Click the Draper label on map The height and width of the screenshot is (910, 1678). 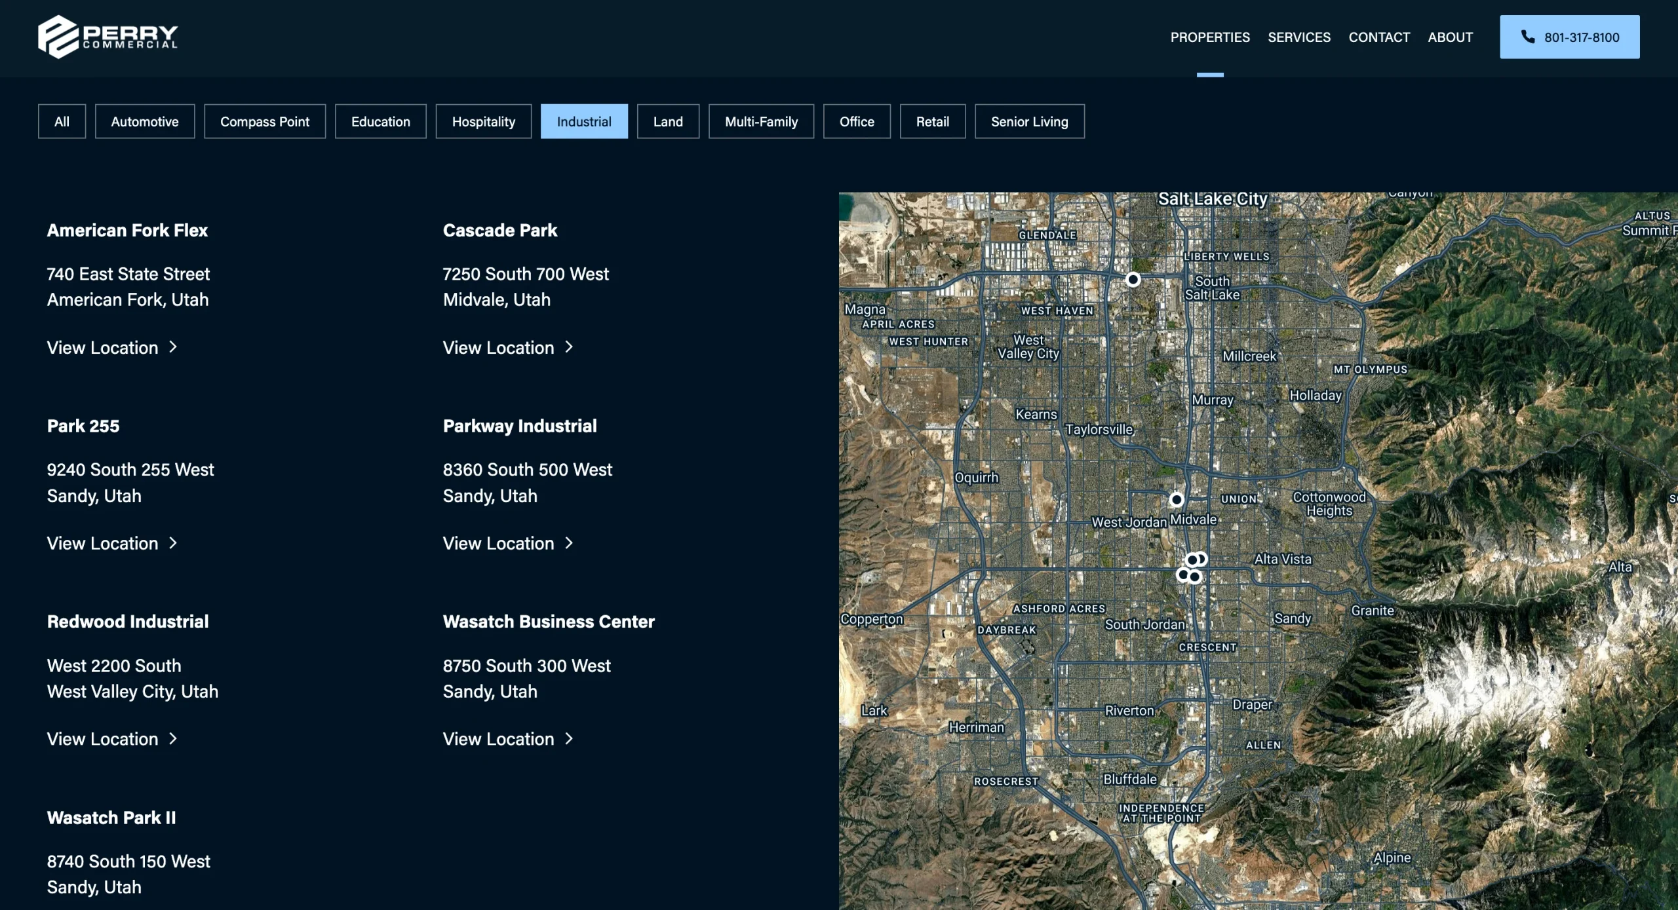tap(1252, 704)
